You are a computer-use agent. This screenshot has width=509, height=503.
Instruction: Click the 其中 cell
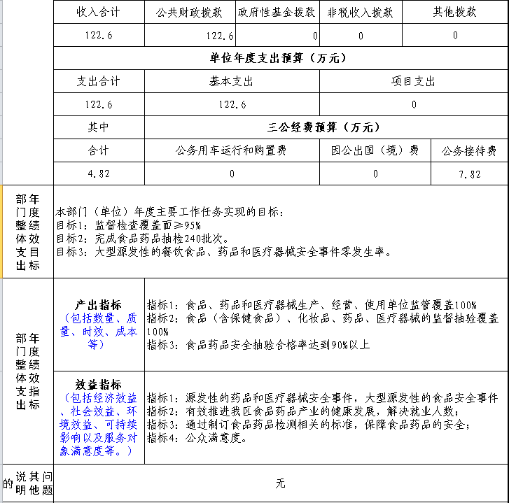pos(99,127)
